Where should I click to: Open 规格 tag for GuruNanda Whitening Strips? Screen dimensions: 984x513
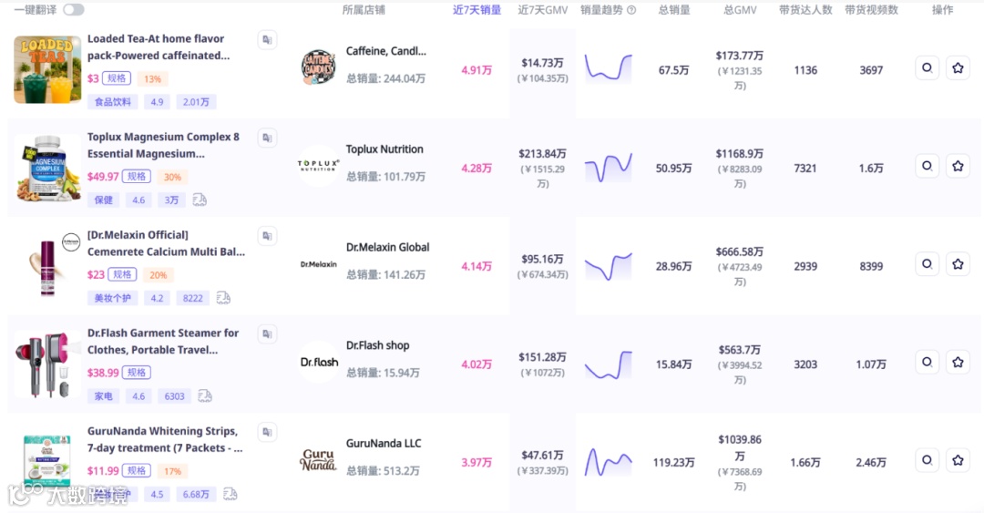click(x=137, y=471)
